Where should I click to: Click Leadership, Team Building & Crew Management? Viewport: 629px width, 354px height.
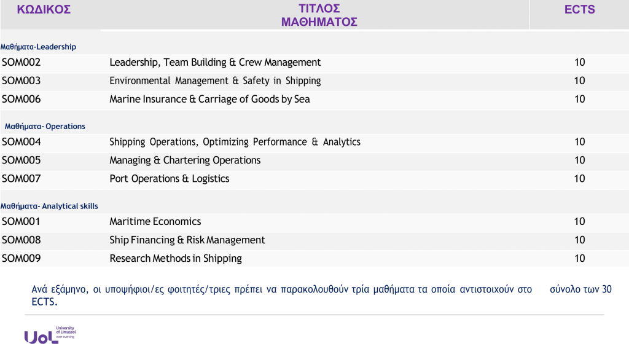[x=215, y=62]
